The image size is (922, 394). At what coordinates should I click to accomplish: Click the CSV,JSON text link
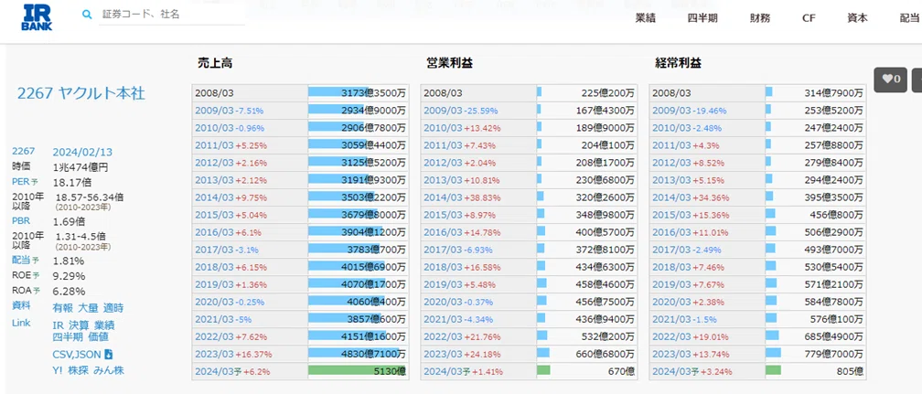coord(77,355)
